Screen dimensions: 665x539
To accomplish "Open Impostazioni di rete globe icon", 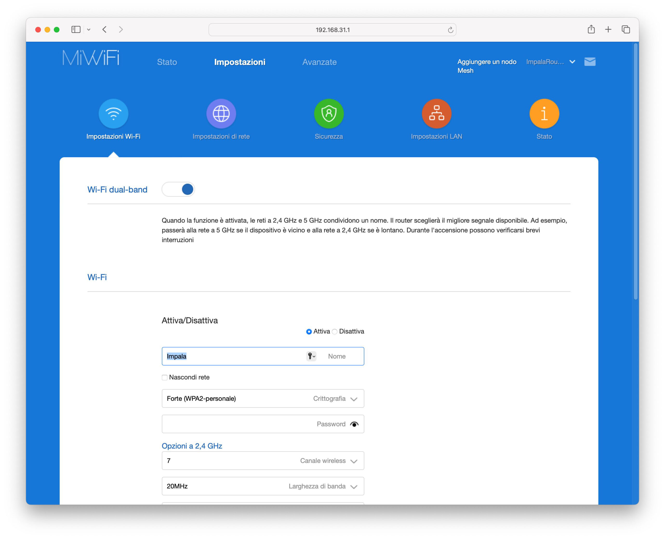I will tap(221, 114).
